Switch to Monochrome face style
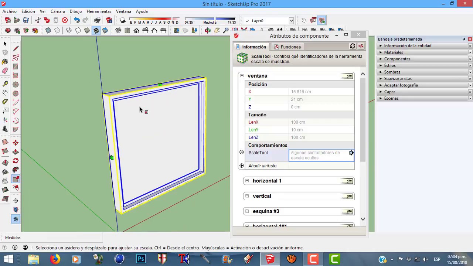Image resolution: width=473 pixels, height=266 pixels. pyautogui.click(x=105, y=31)
